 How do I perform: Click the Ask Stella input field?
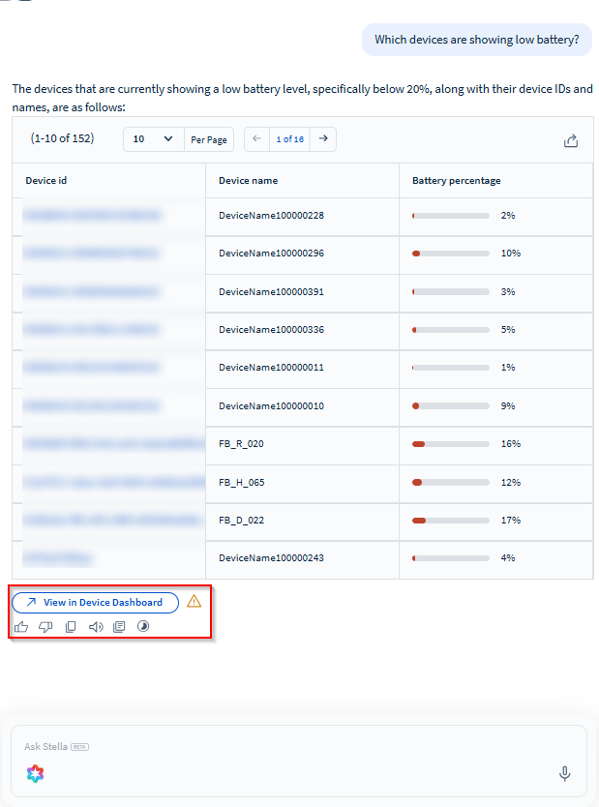point(290,747)
